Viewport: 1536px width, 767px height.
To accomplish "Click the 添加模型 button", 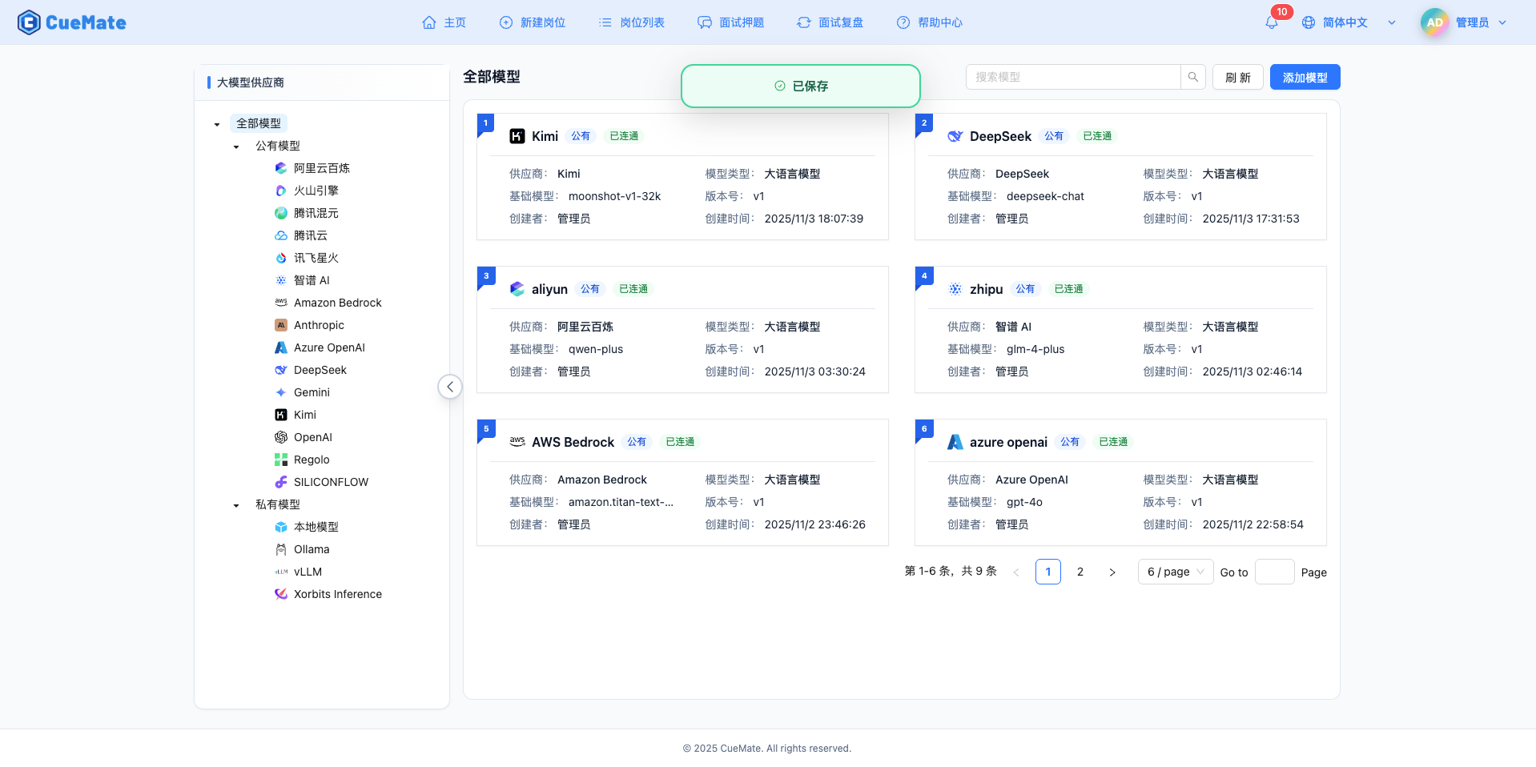I will click(x=1304, y=77).
